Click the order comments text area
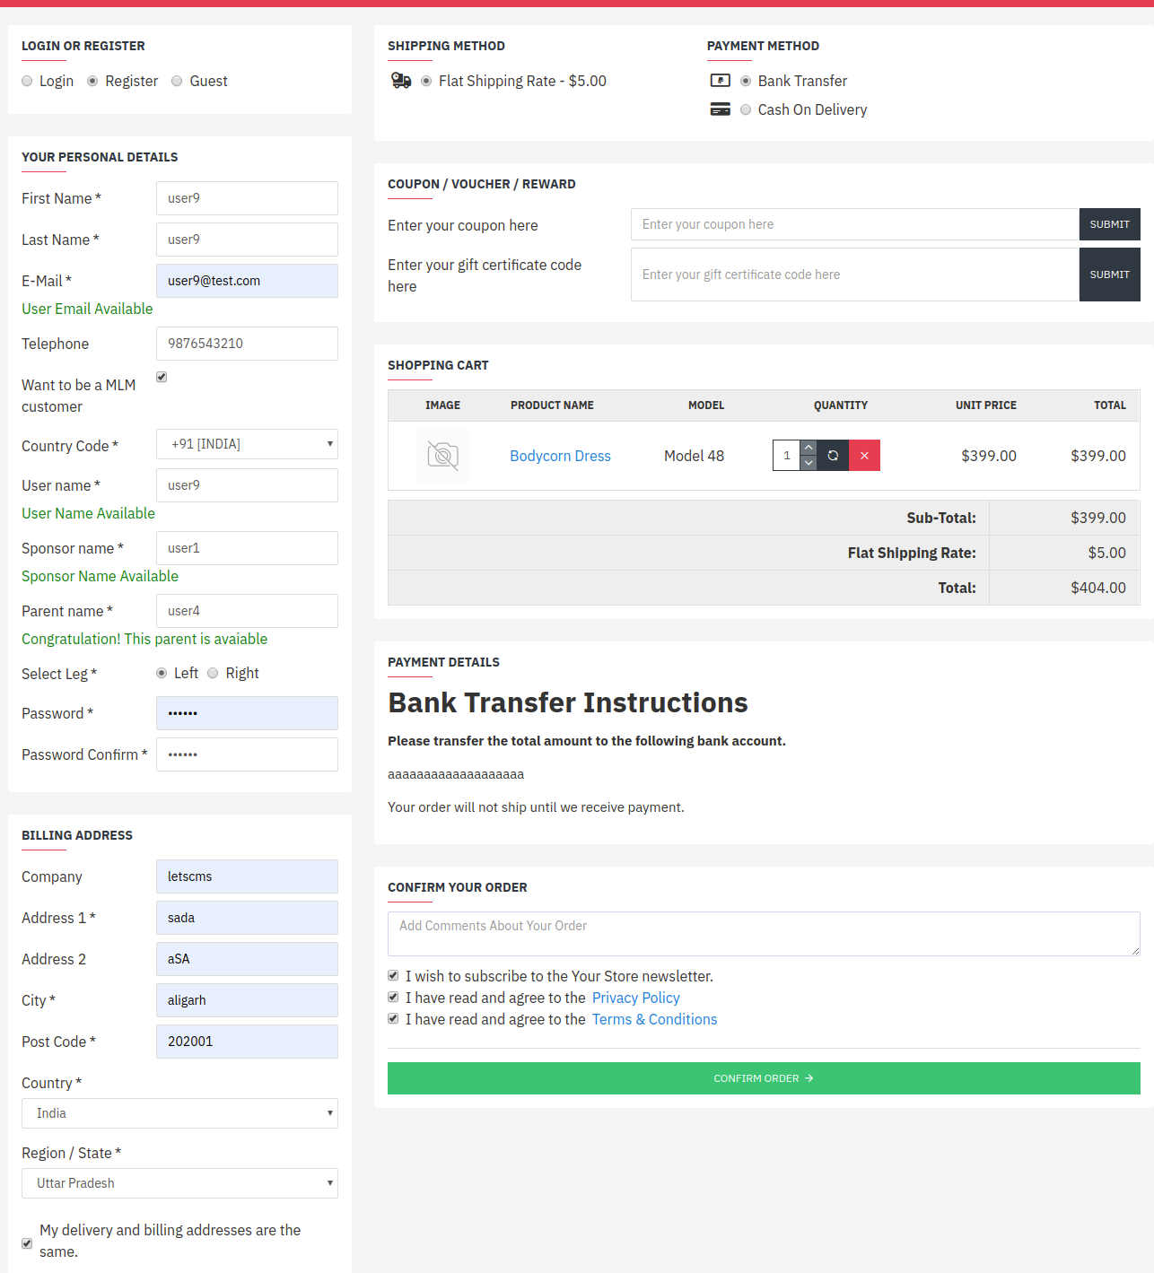Screen dimensions: 1154x1273 point(764,933)
